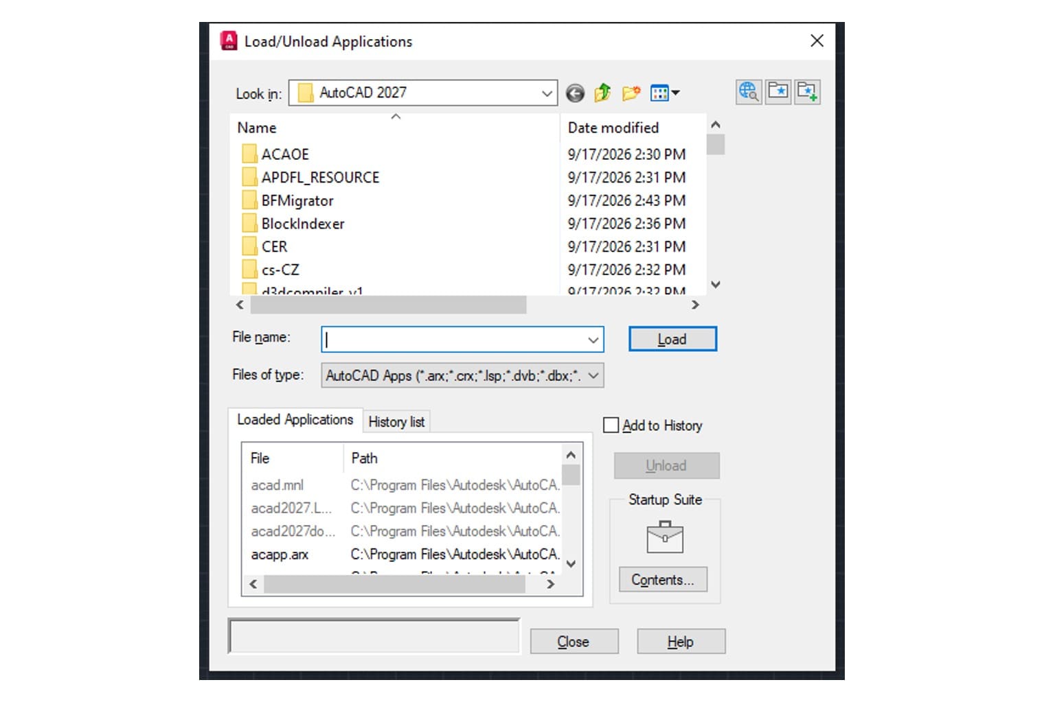Click the 9/17/2026 2:36 PM date cell
This screenshot has height=702, width=1044.
tap(626, 224)
